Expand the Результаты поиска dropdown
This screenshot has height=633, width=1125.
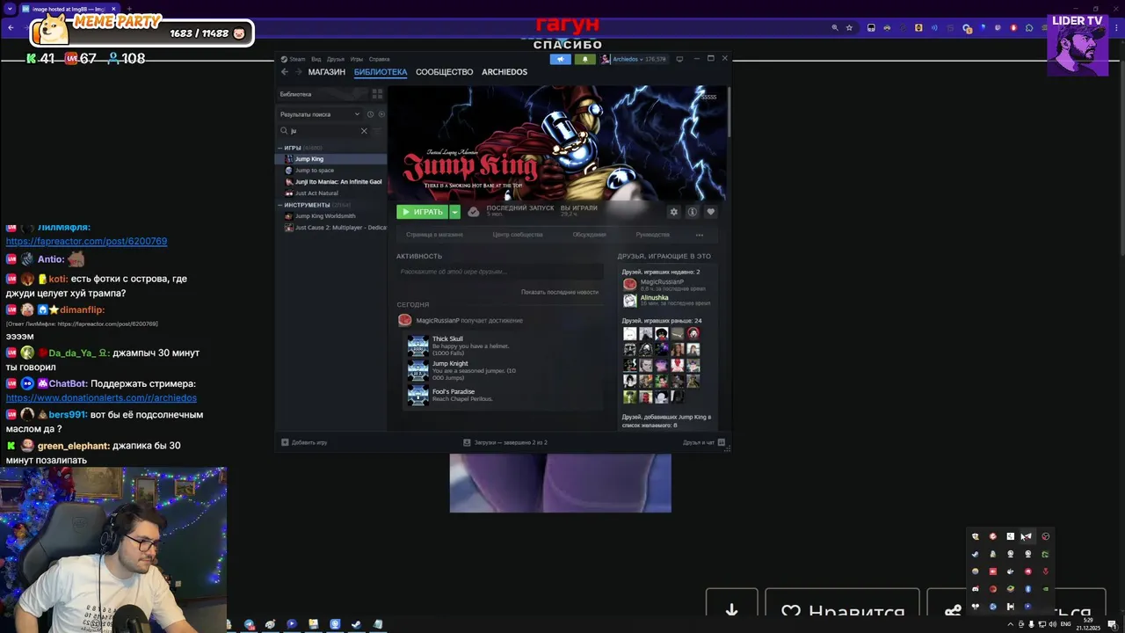pos(320,114)
